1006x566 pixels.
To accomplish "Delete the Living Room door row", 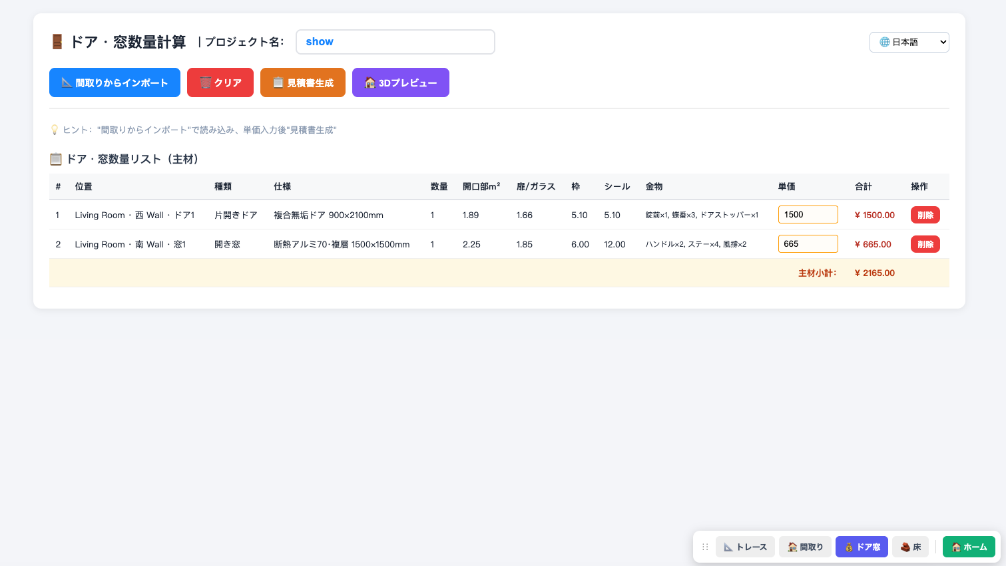I will [x=925, y=215].
